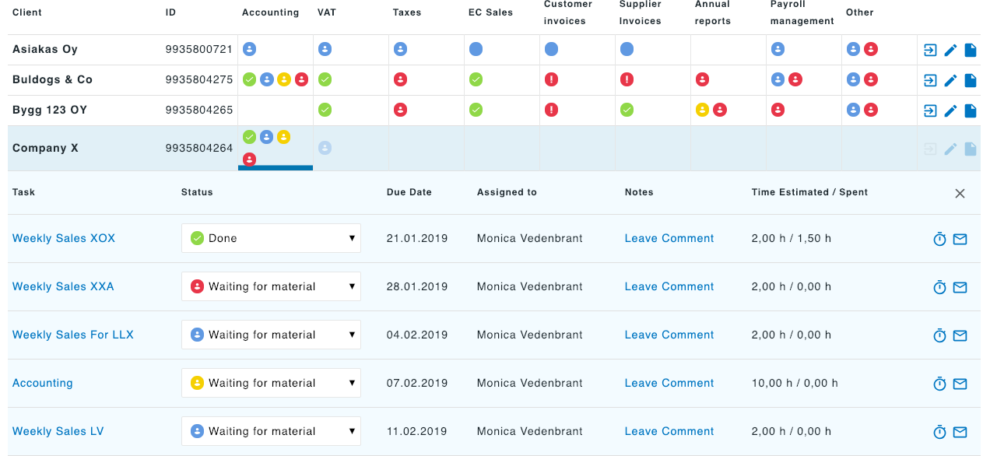Image resolution: width=990 pixels, height=456 pixels.
Task: Click the red alert icon under Customer invoices for Buldogs & Co
Action: [551, 79]
